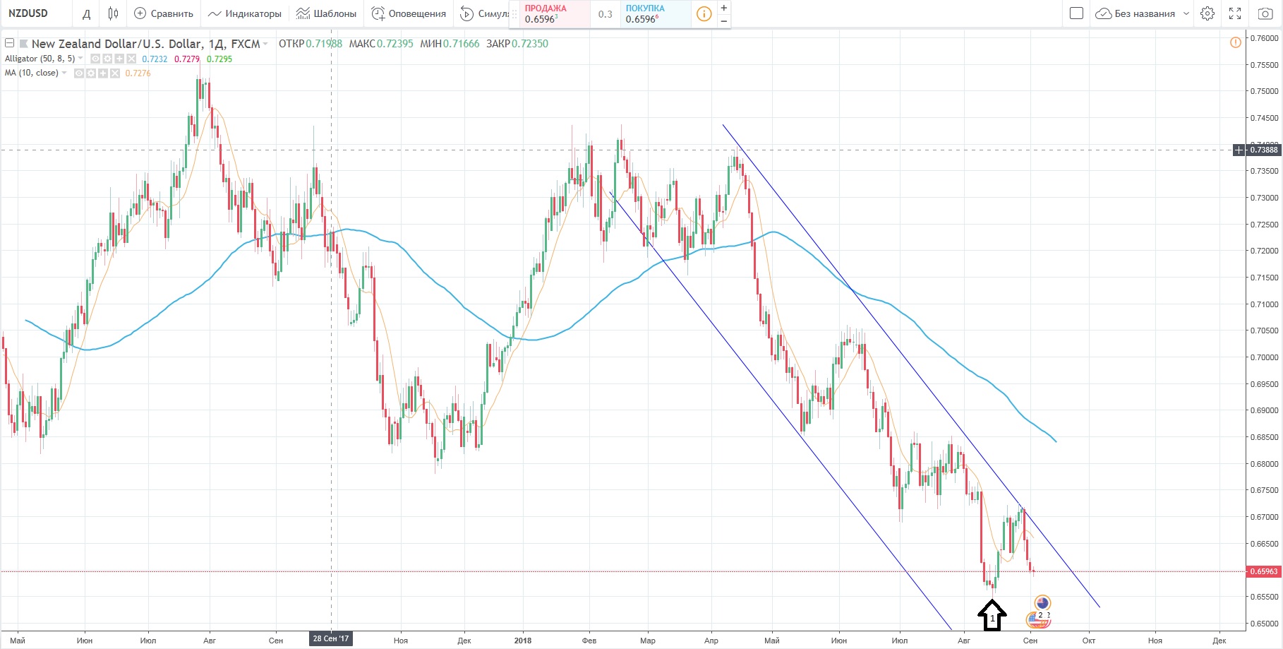The height and width of the screenshot is (649, 1283).
Task: Open dropdown arrow next to Без названия
Action: pos(1186,13)
